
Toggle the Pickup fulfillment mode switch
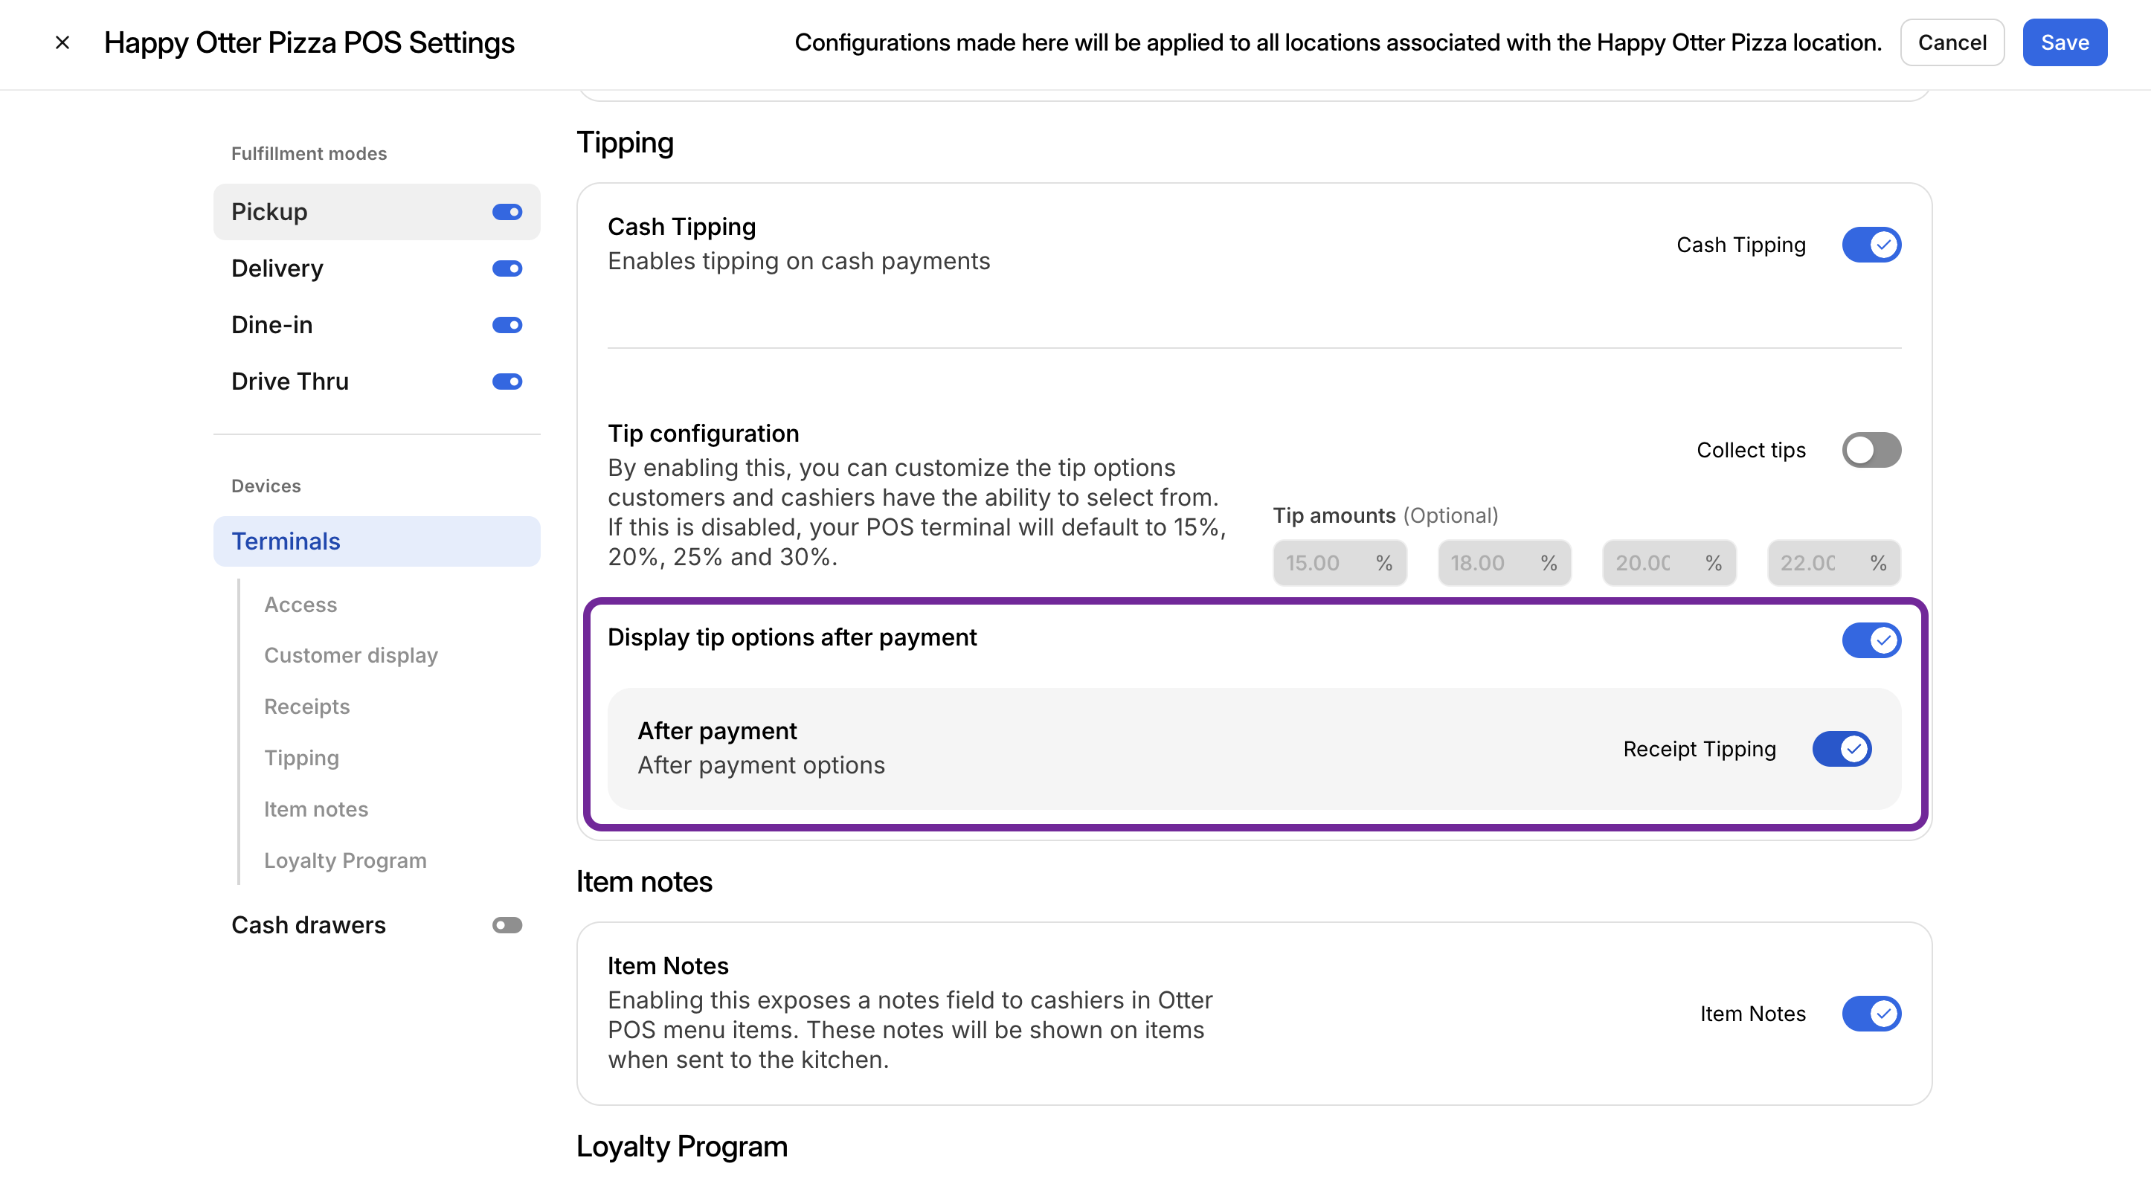[507, 212]
